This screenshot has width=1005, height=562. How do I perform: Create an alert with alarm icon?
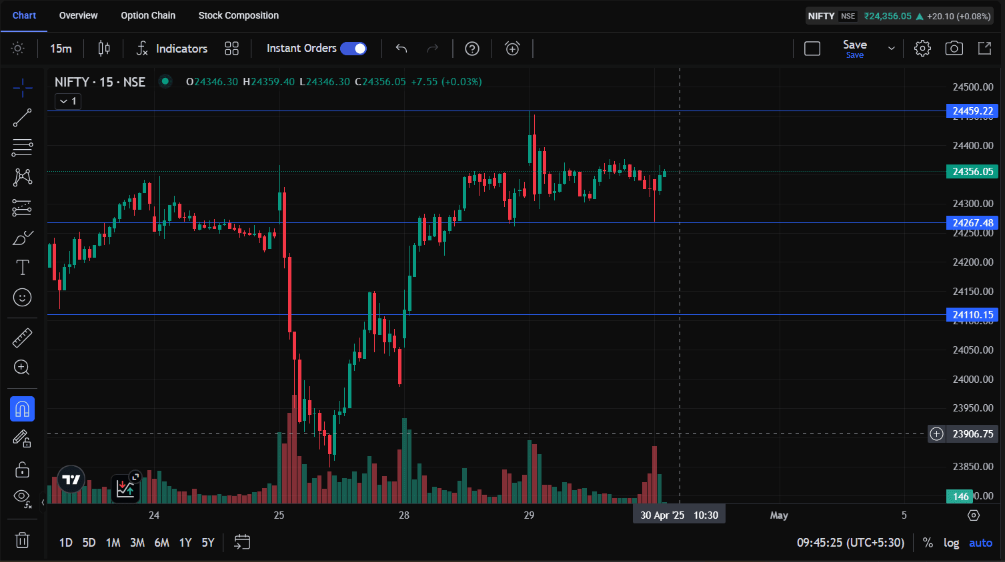point(512,49)
